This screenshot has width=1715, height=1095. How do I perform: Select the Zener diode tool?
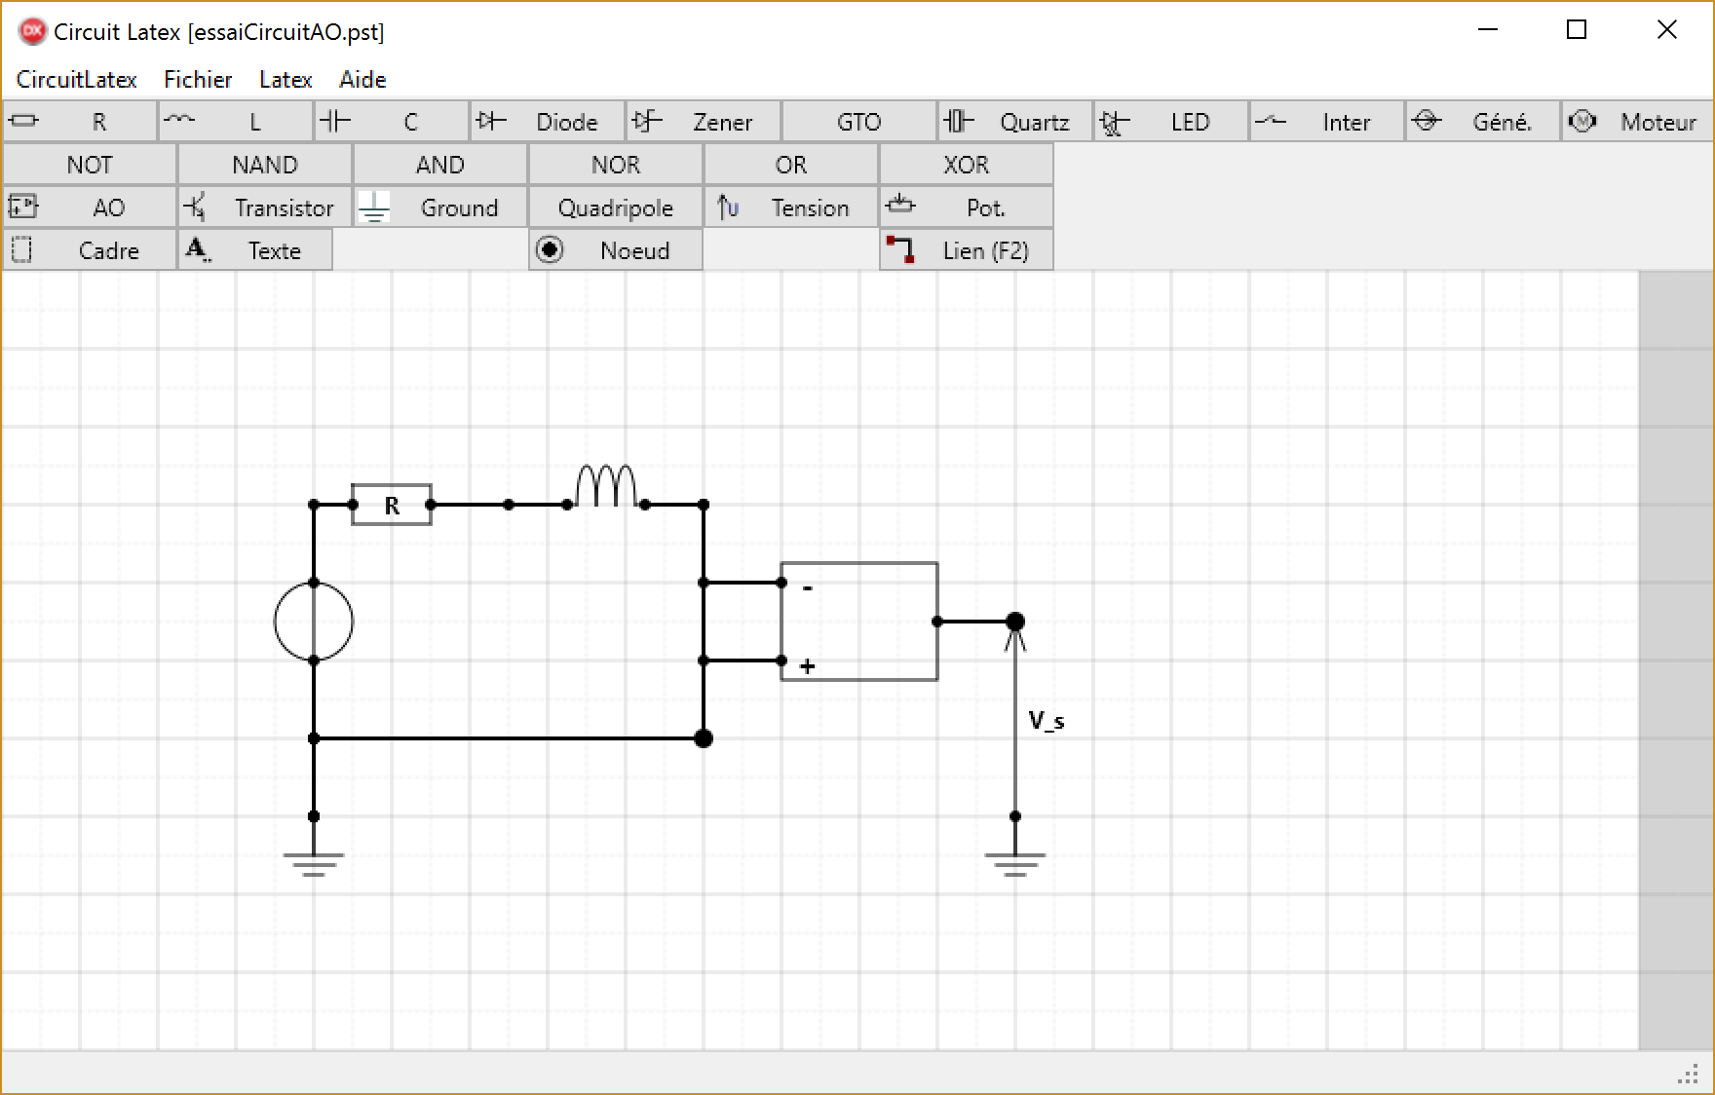[704, 122]
